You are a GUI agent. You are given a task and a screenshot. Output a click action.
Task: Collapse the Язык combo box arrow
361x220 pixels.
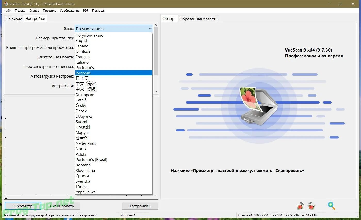point(150,29)
